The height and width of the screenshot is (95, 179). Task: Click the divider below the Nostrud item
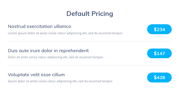click(x=90, y=41)
